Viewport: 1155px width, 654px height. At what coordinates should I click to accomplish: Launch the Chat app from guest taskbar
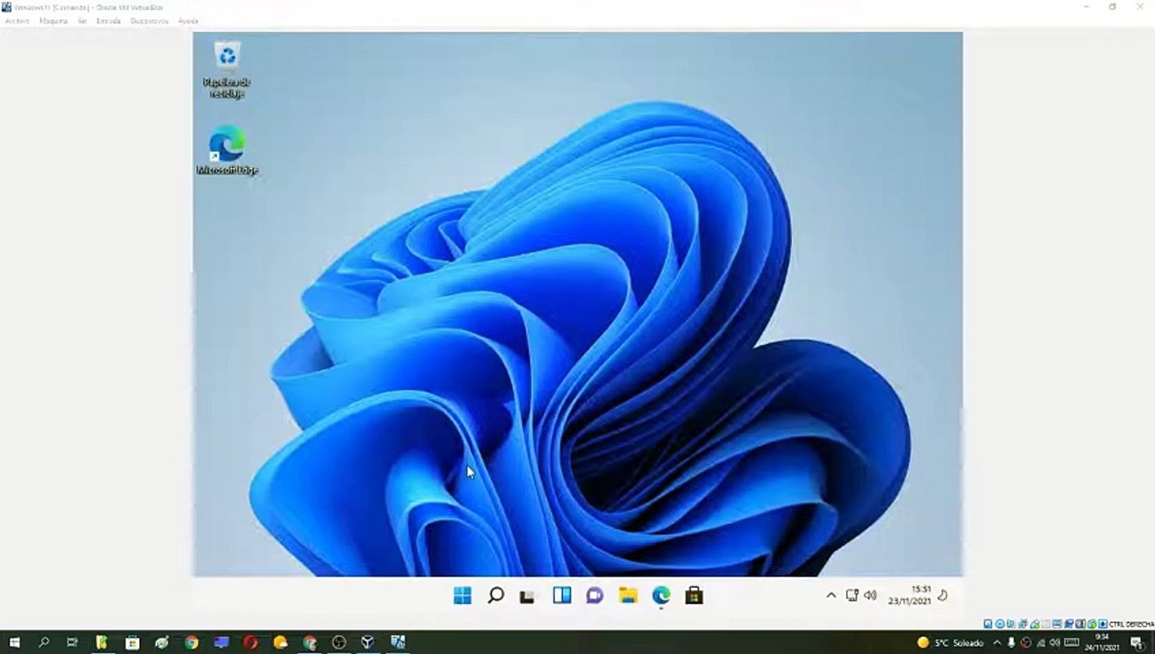(594, 596)
